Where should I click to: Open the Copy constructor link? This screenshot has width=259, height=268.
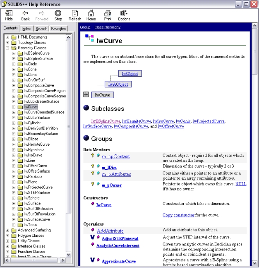tap(178, 215)
